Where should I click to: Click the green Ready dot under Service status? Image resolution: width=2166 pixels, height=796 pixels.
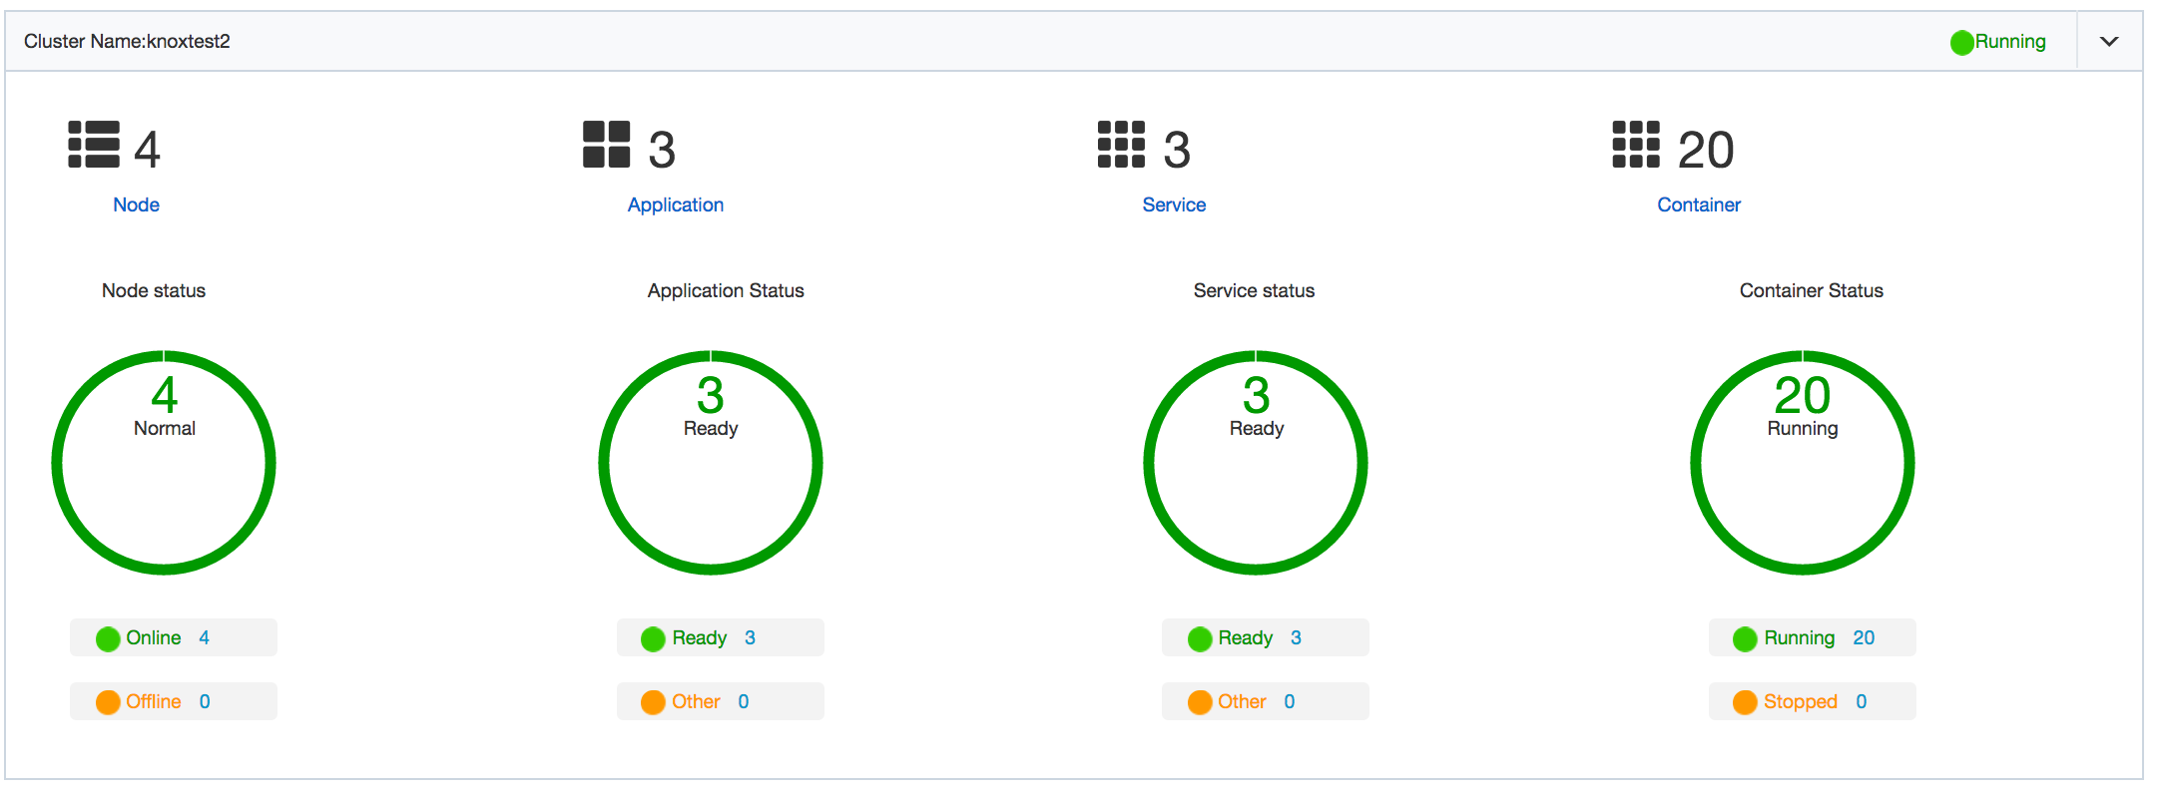(1200, 638)
